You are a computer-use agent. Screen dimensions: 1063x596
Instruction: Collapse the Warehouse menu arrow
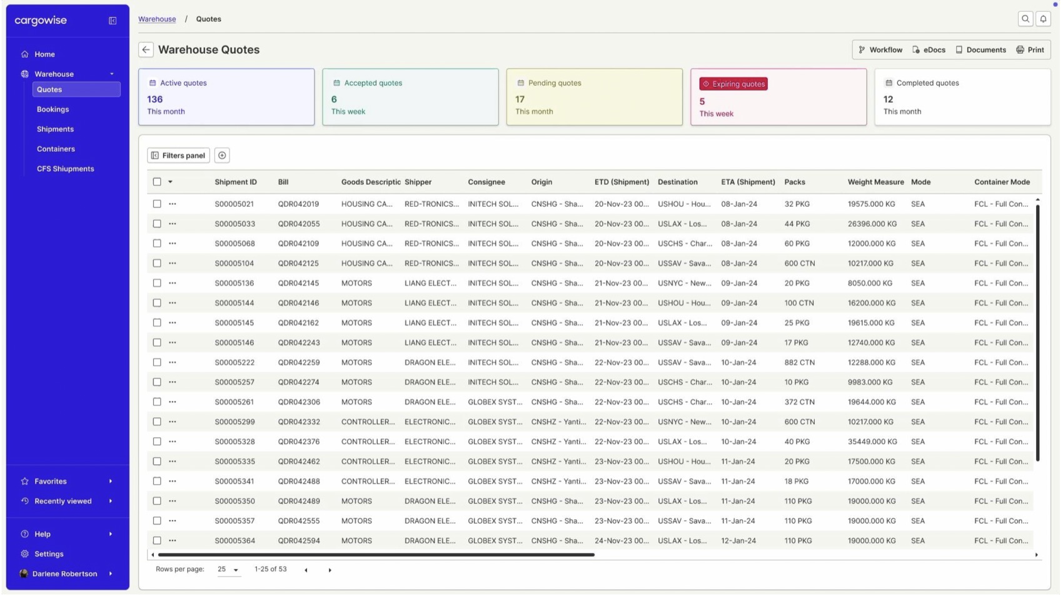(112, 74)
